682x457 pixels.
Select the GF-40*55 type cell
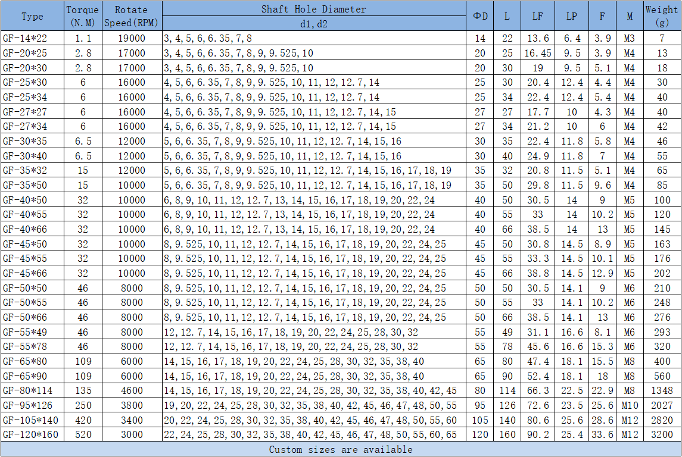tap(33, 215)
